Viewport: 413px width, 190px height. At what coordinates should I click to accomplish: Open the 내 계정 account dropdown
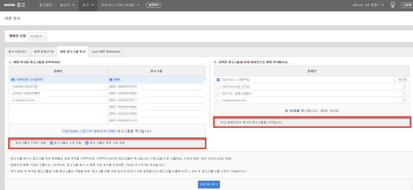pos(368,5)
